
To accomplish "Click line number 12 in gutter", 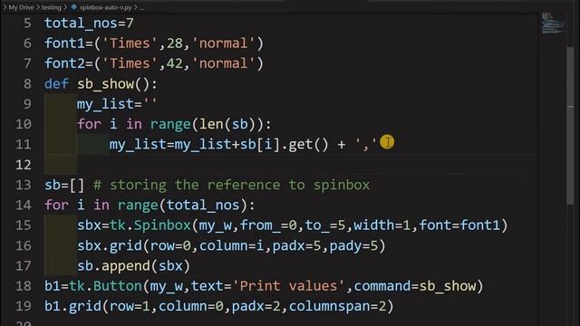I will pos(24,165).
